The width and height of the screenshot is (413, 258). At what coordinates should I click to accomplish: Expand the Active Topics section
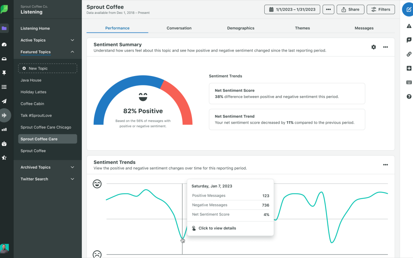click(72, 40)
